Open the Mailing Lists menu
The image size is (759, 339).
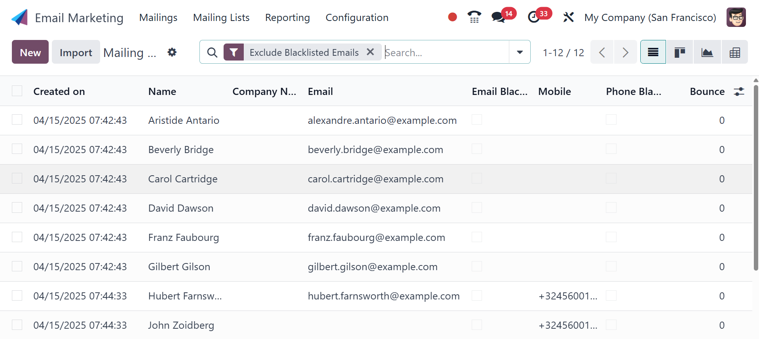tap(221, 18)
